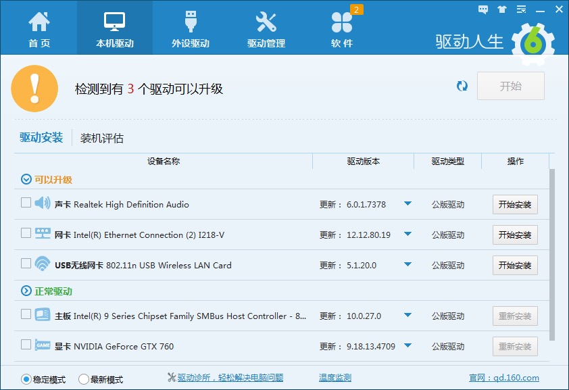Screen dimensions: 569x390
Task: Click 重新安装 for SMBus Host Controller
Action: pyautogui.click(x=515, y=316)
